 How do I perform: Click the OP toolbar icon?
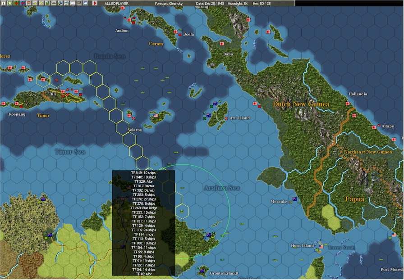point(73,3)
